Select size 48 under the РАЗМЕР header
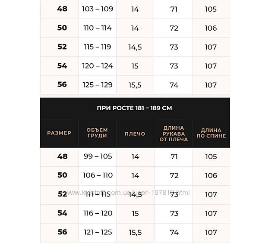Screen dimensions: 259x243 point(62,156)
